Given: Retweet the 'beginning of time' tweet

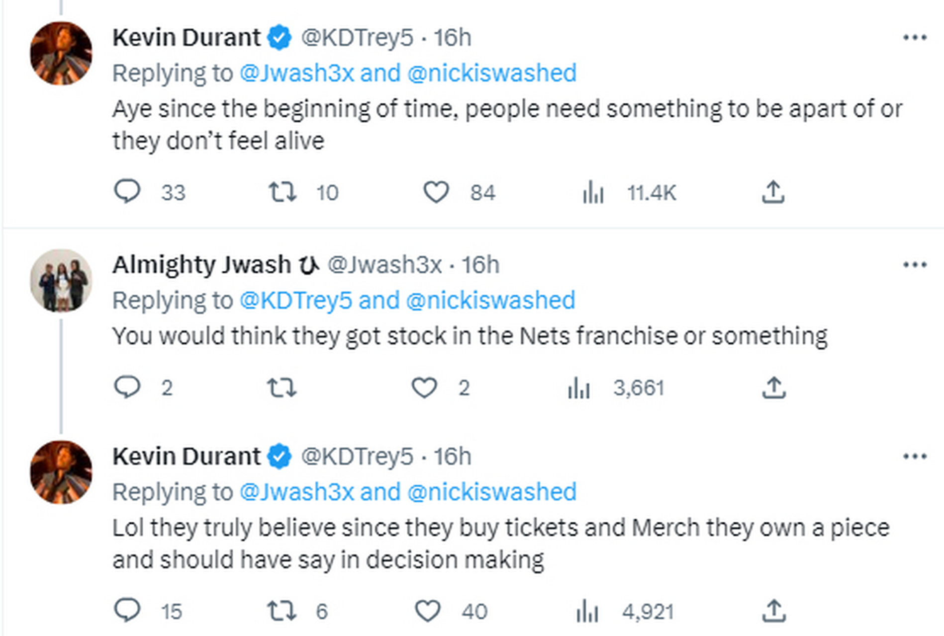Looking at the screenshot, I should click(283, 192).
